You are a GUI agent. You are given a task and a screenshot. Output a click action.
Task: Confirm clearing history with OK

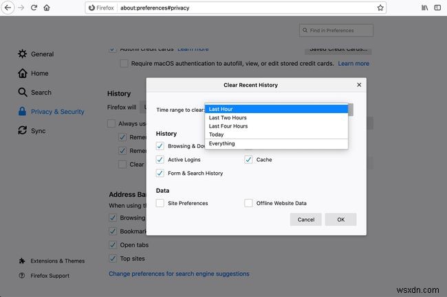340,219
